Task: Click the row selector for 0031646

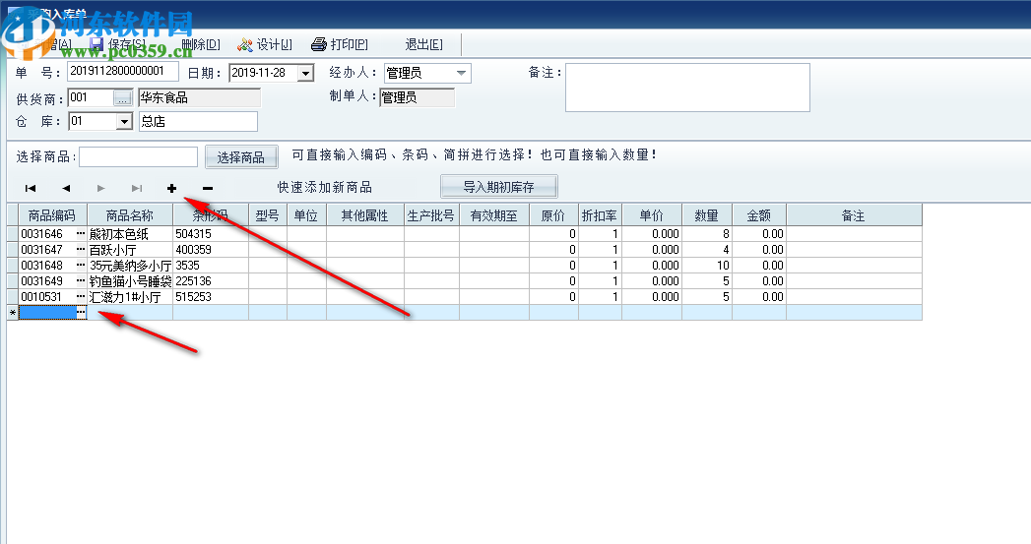Action: [x=13, y=234]
